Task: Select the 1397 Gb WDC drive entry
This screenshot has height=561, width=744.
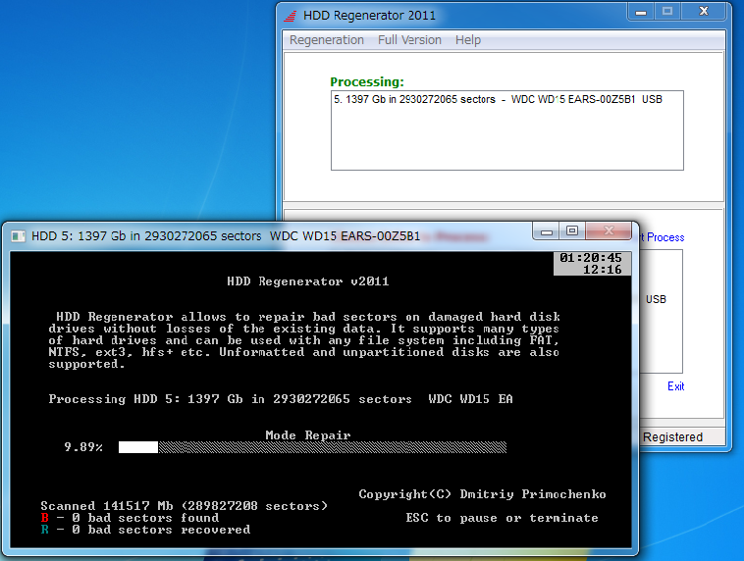Action: tap(498, 100)
